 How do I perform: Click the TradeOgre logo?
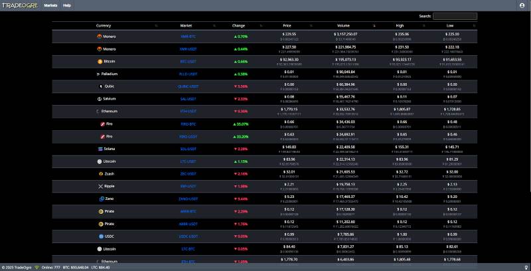(x=19, y=5)
